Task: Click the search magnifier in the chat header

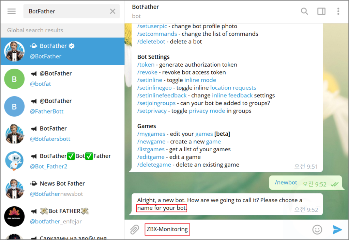Action: click(304, 11)
